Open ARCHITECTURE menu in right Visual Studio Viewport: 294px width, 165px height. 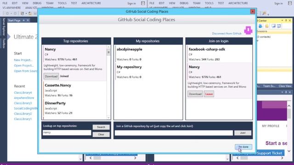click(238, 3)
